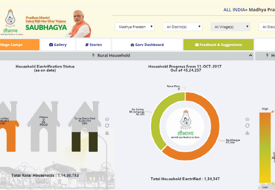The height and width of the screenshot is (190, 275).
Task: Download the Household Electrification Status chart
Action: 107,133
